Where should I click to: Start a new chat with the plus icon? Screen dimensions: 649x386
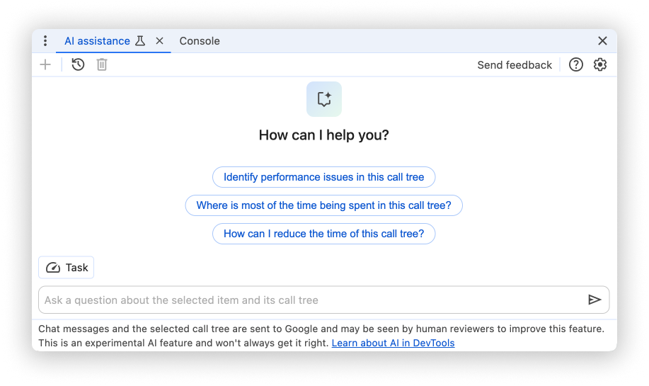[x=45, y=65]
